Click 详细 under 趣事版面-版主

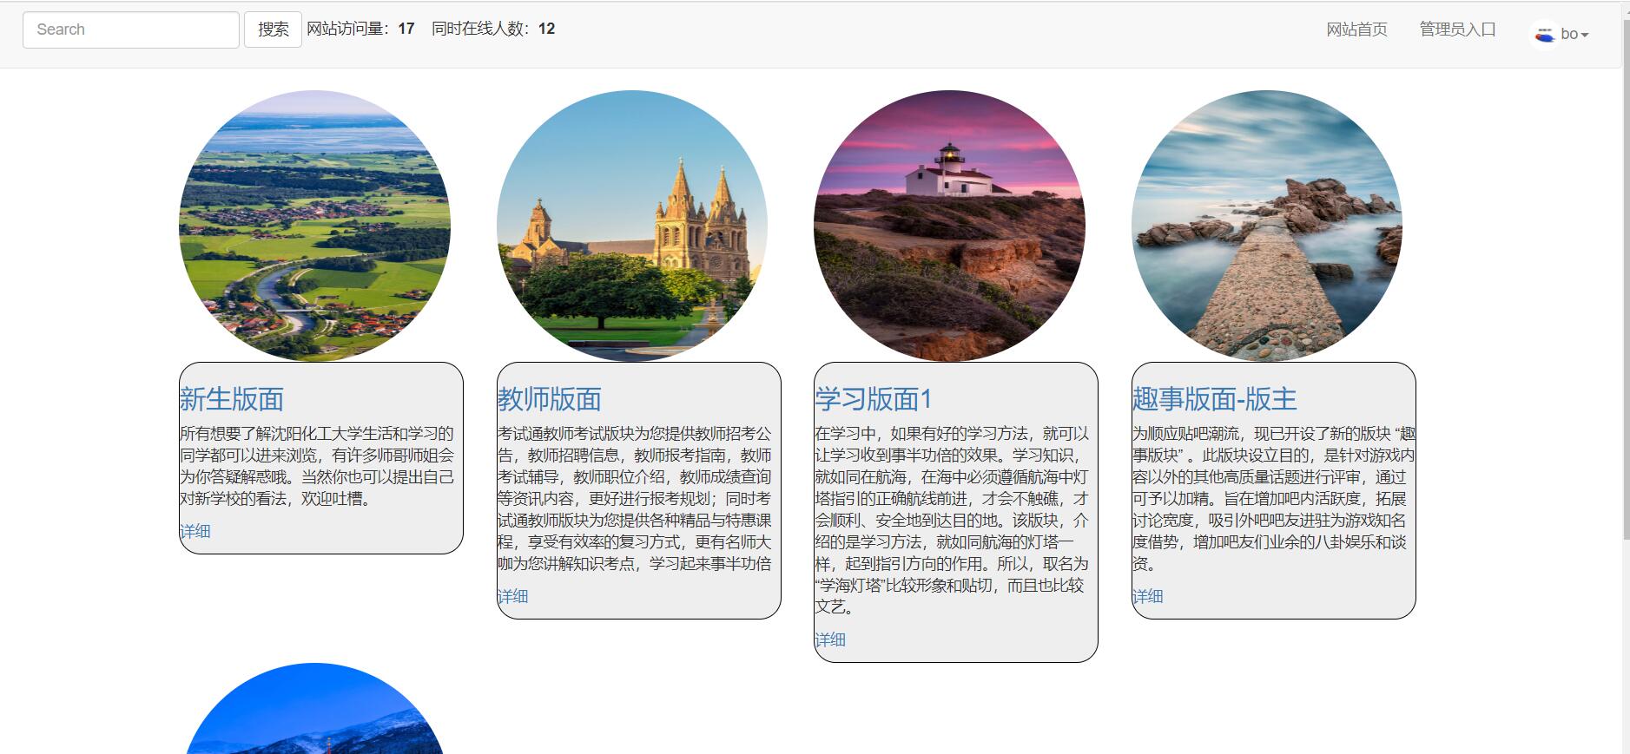(x=1148, y=596)
